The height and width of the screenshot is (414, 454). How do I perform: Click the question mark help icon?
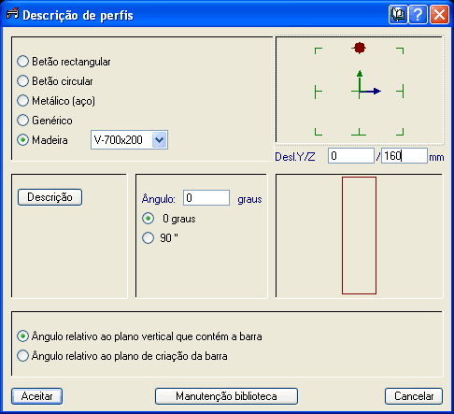coord(419,15)
